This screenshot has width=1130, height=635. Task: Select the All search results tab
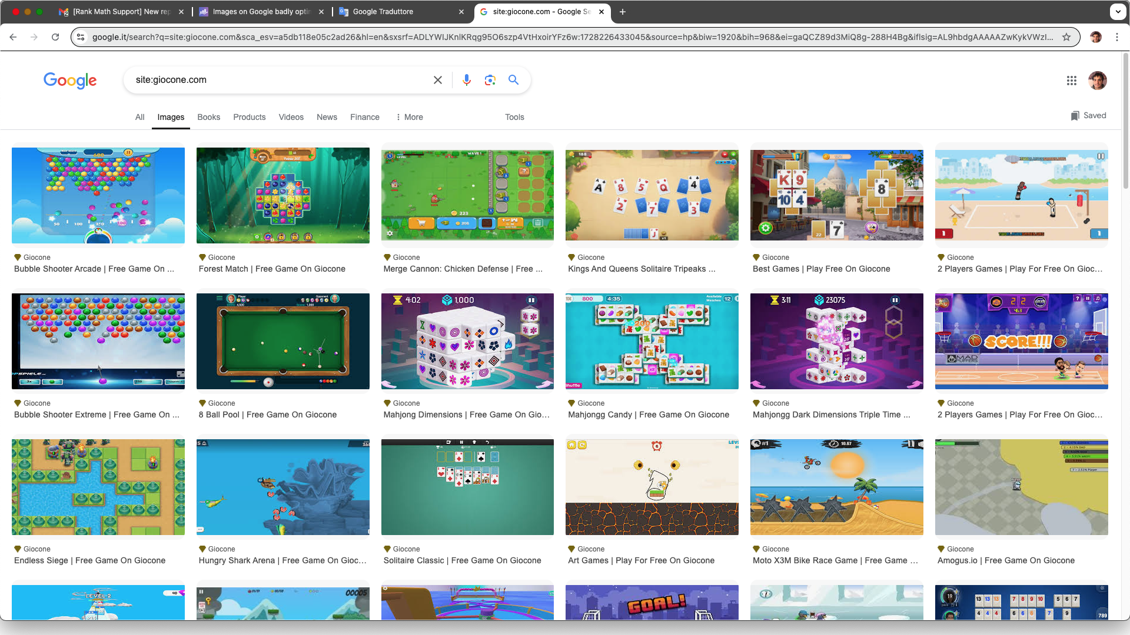pos(139,117)
